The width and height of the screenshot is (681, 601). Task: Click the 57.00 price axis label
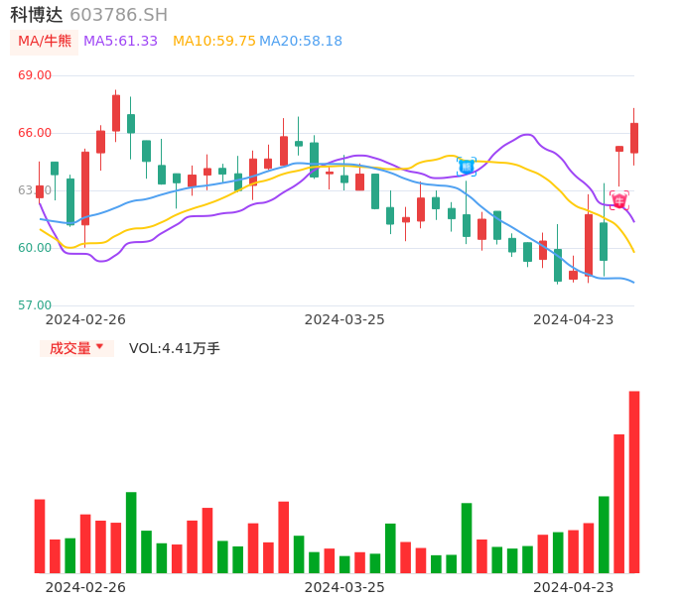tap(35, 305)
